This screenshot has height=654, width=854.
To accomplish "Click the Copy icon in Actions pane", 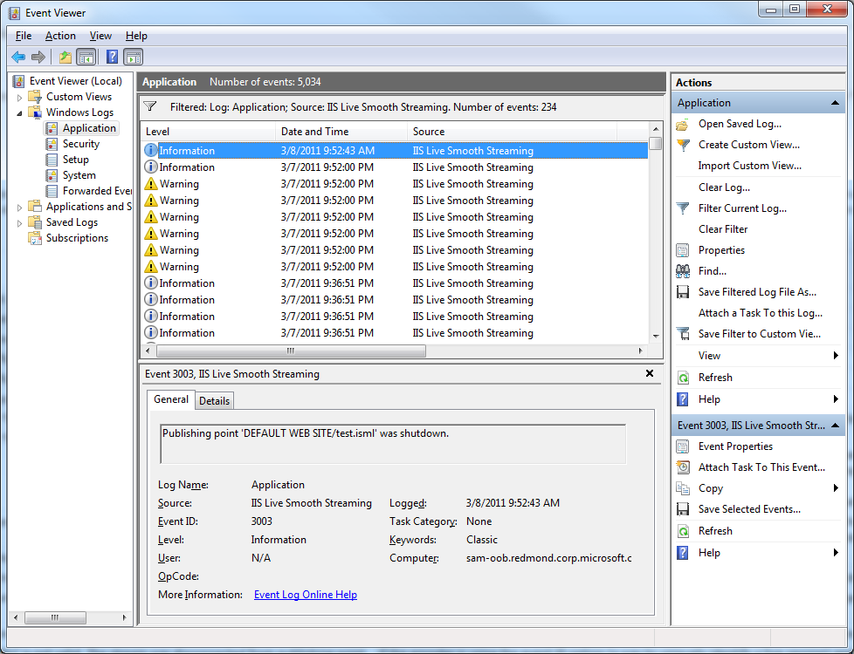I will click(x=683, y=488).
